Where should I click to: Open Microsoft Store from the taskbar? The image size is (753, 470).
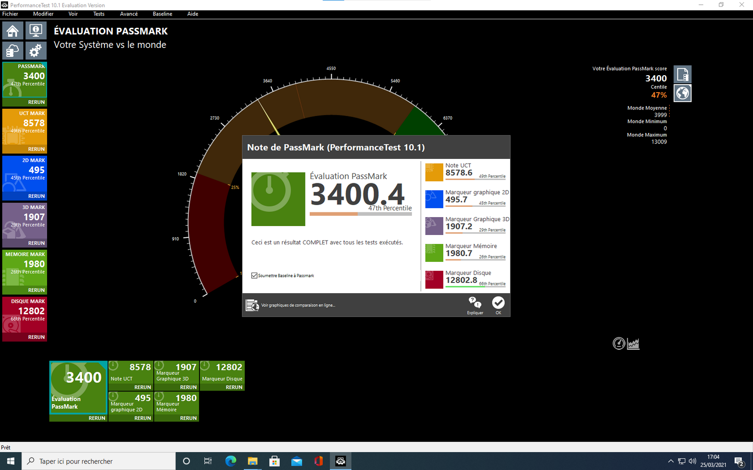[x=274, y=461]
